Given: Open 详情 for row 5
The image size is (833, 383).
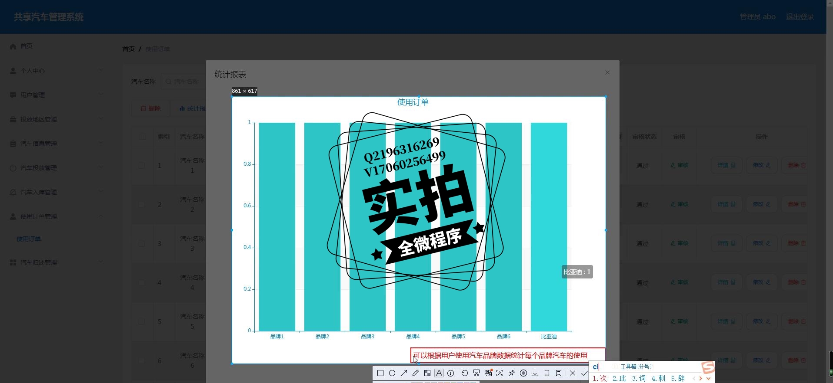Looking at the screenshot, I should pyautogui.click(x=726, y=321).
